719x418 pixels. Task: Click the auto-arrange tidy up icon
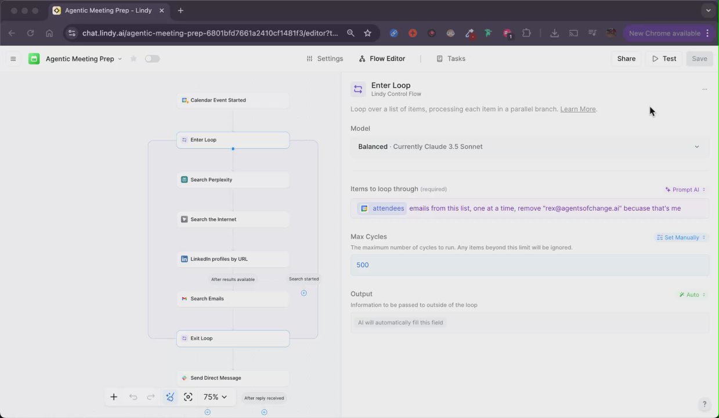[x=169, y=397]
